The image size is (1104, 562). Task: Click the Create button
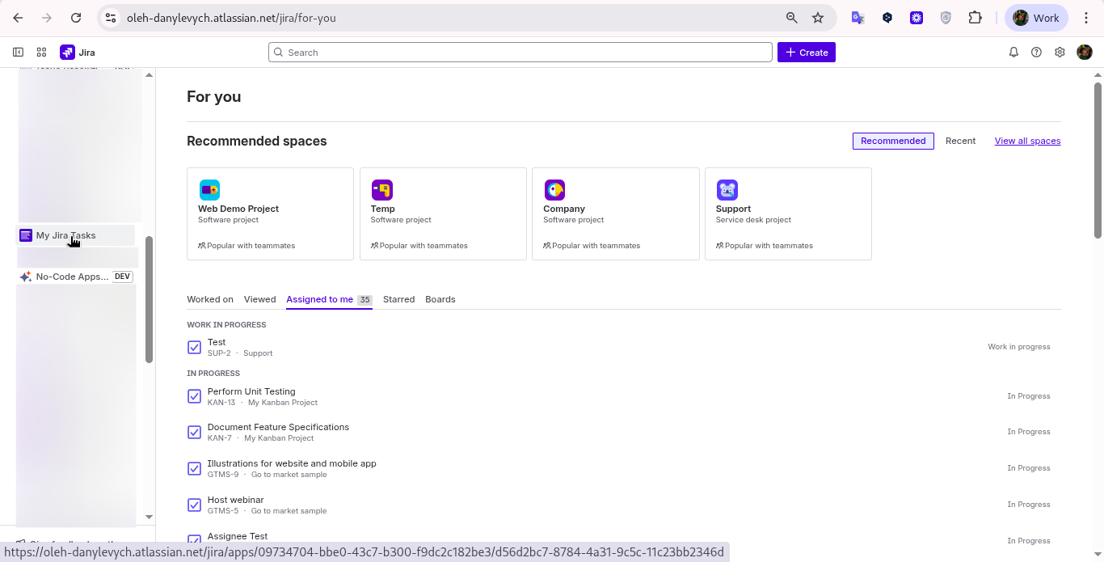click(x=806, y=52)
